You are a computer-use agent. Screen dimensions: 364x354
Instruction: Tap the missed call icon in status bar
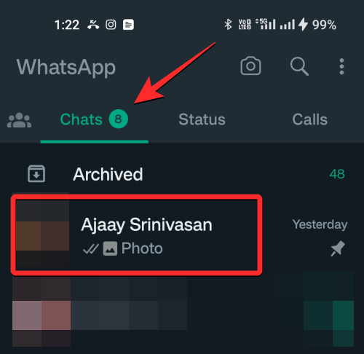coord(93,25)
